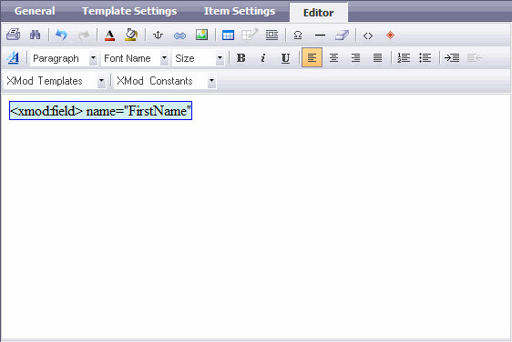This screenshot has height=342, width=512.
Task: Click the form/div block icon
Action: [x=271, y=35]
